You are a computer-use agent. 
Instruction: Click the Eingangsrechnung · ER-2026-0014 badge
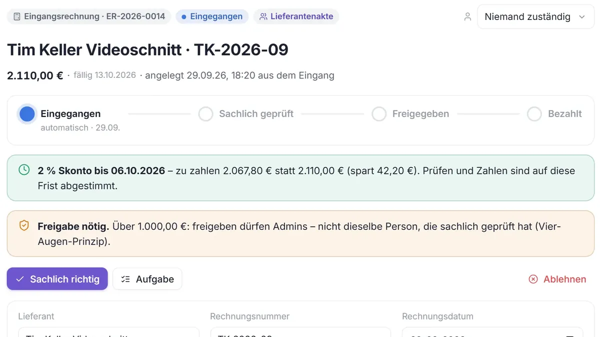[89, 16]
